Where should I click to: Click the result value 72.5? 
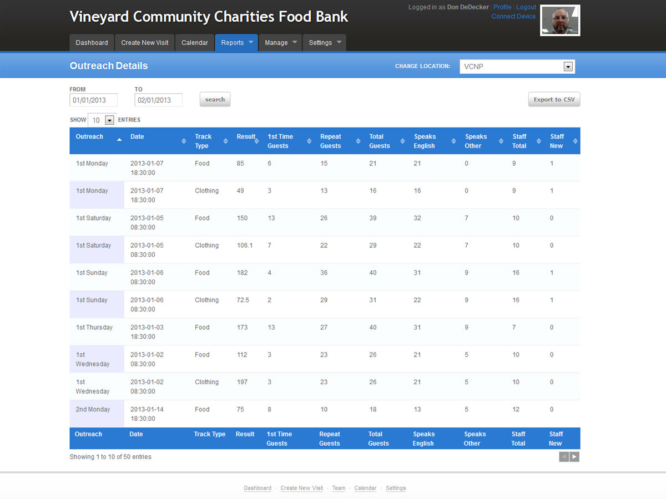pos(243,300)
